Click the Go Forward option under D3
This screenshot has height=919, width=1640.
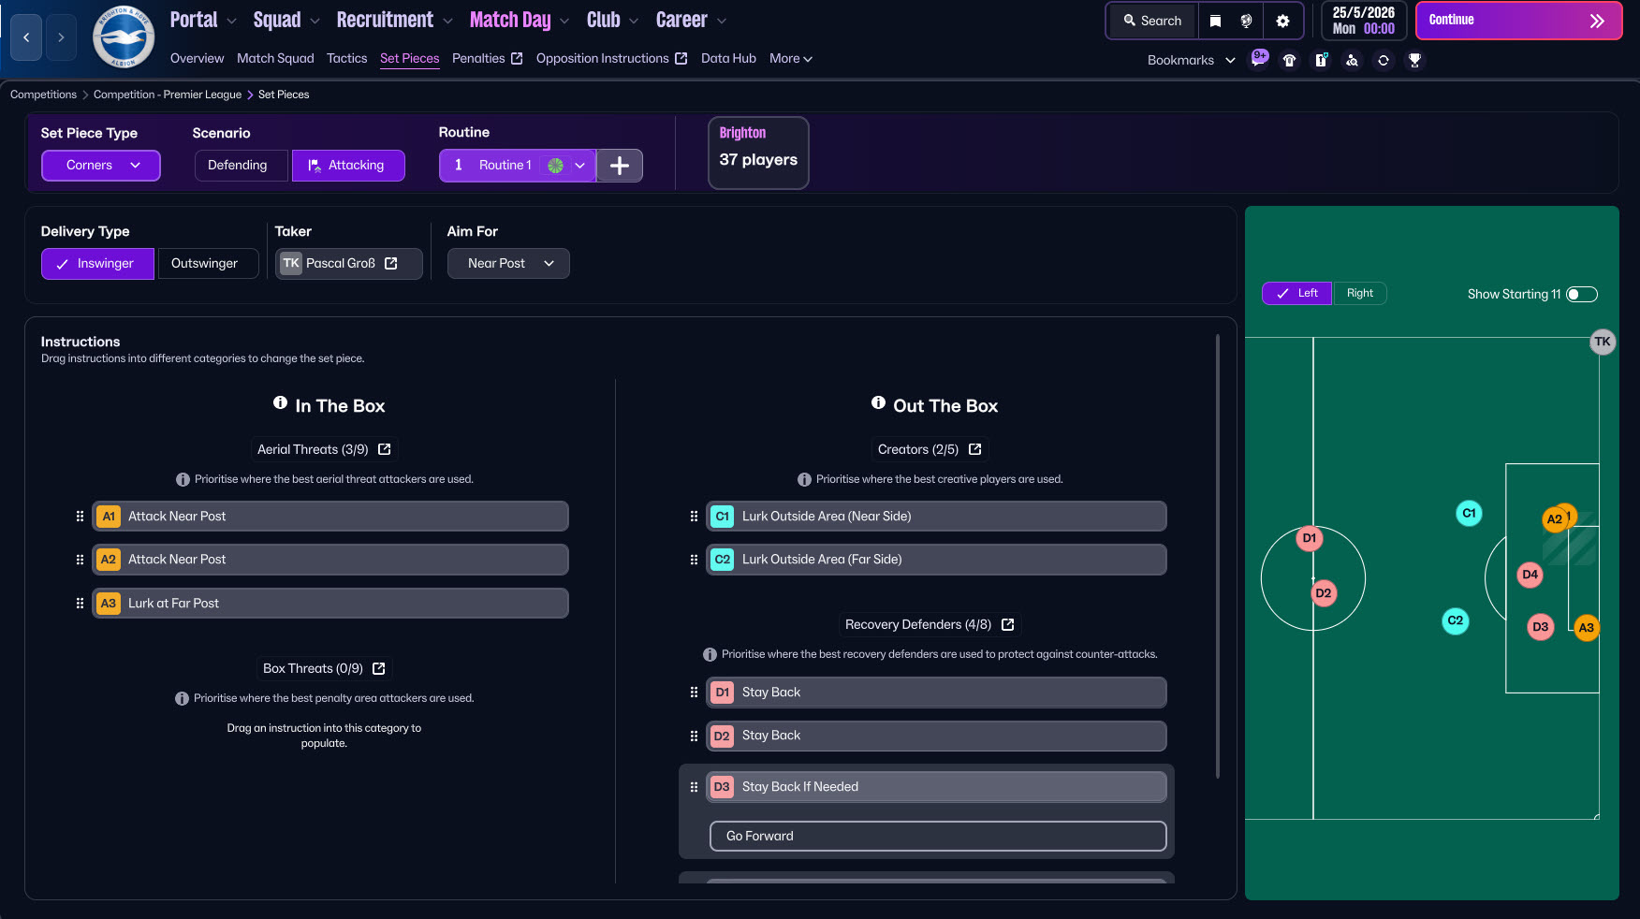point(937,836)
